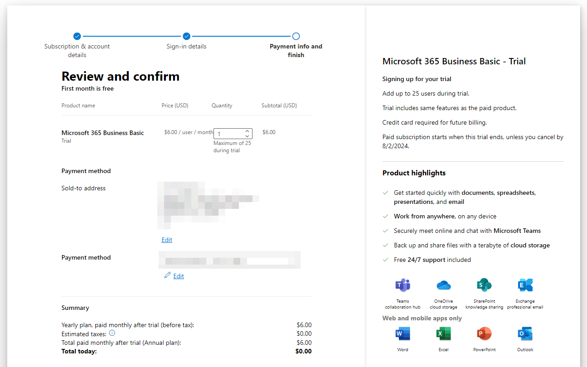The image size is (587, 367).
Task: Click the info icon beside Estimated taxes
Action: [112, 333]
